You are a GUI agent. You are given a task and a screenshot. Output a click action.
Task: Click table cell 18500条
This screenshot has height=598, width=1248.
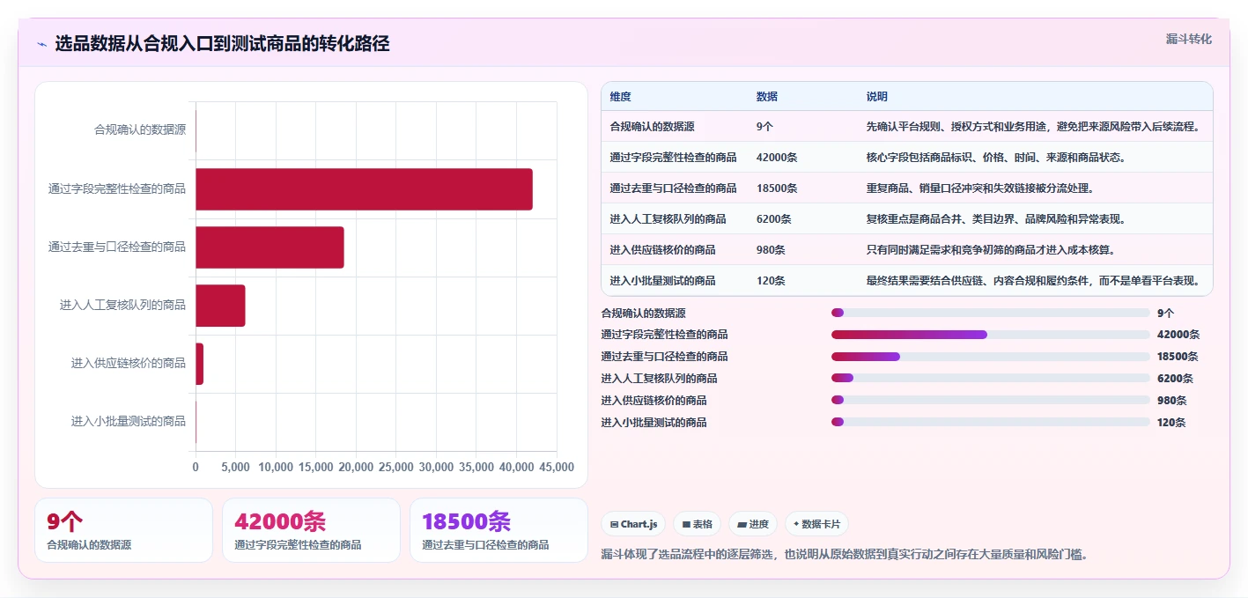tap(776, 188)
